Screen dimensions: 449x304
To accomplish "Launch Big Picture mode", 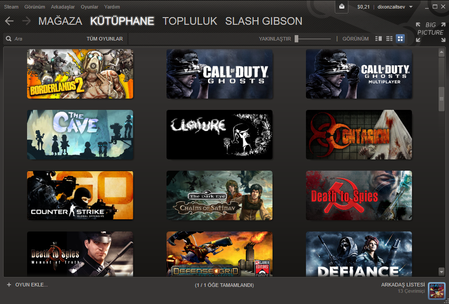I will coord(430,32).
